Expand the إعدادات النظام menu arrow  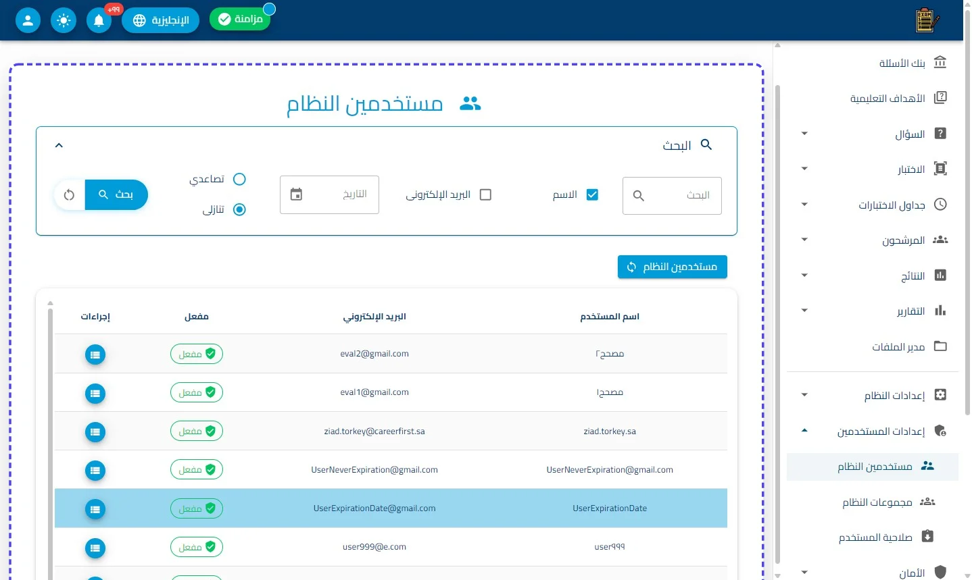click(x=804, y=395)
